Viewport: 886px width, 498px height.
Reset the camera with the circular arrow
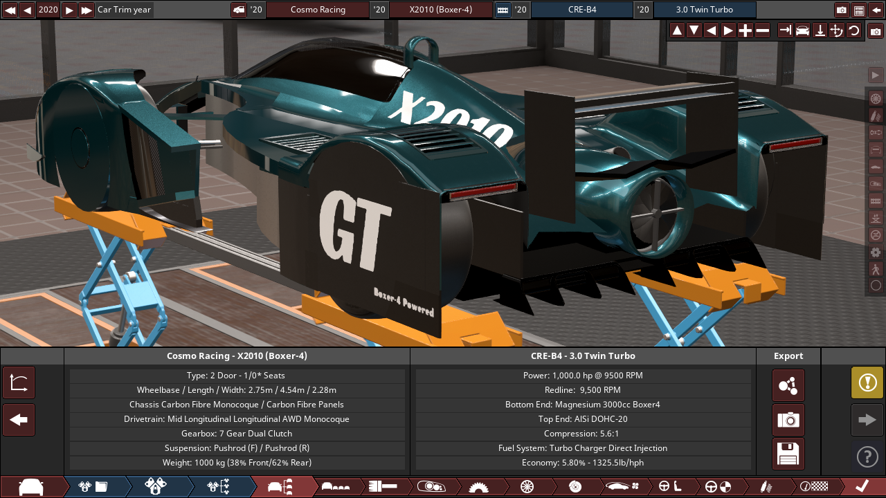854,30
